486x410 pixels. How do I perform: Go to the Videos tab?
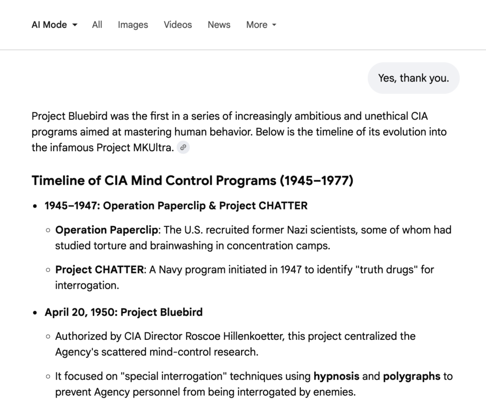[x=178, y=25]
